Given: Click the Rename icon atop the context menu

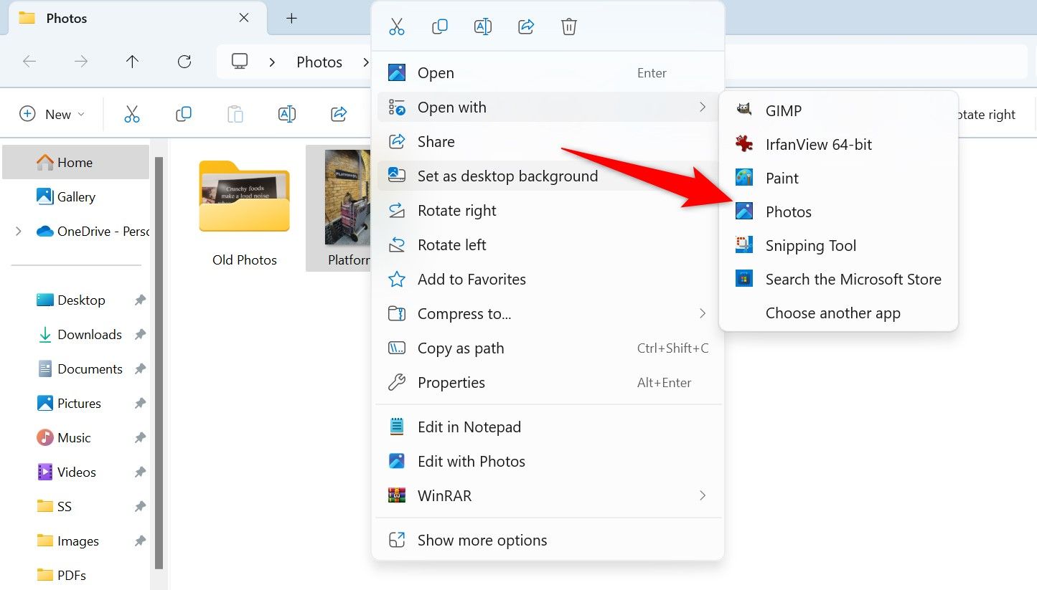Looking at the screenshot, I should pos(482,26).
